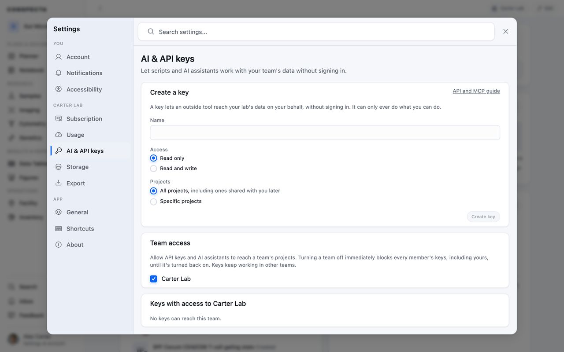Select the Read and write access option
Image resolution: width=564 pixels, height=352 pixels.
coord(153,169)
